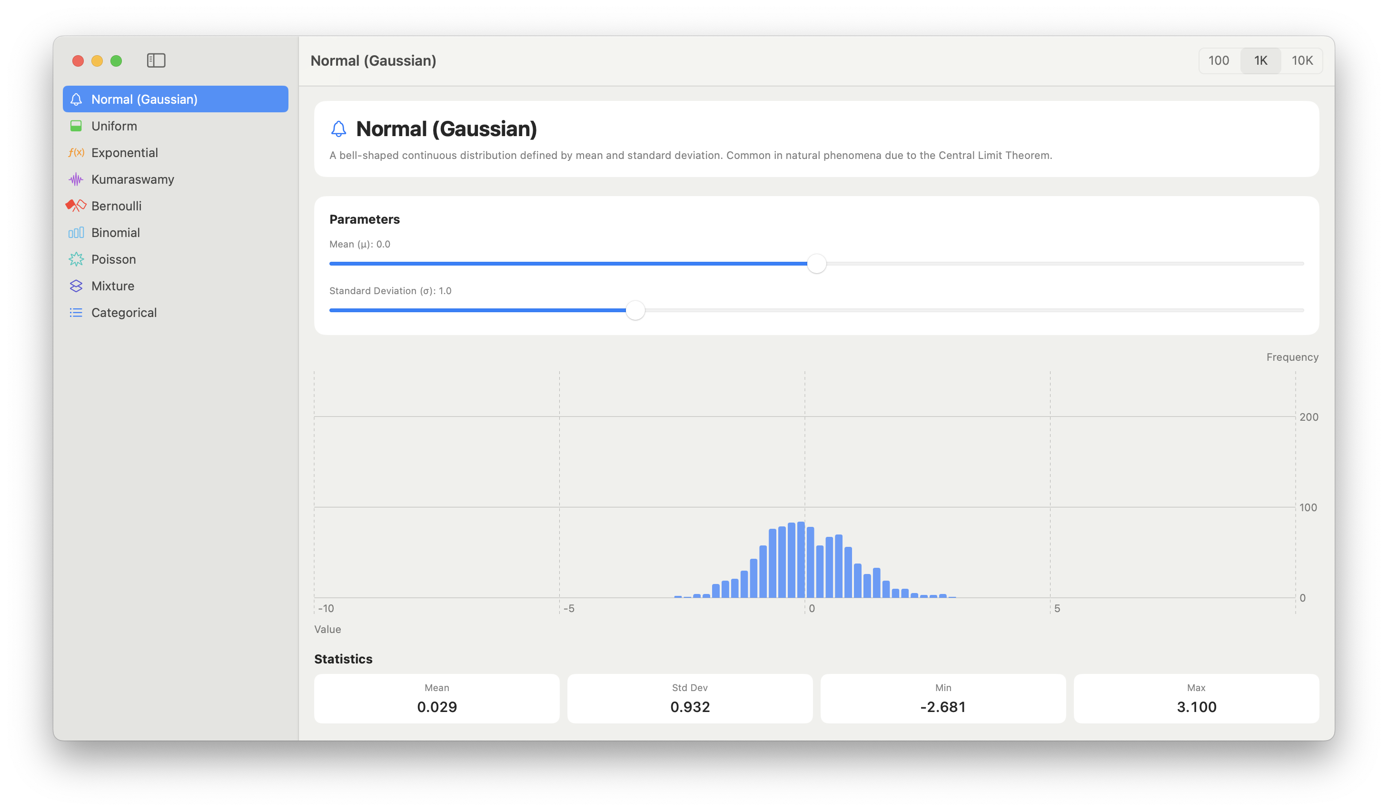Set sample size to 10K

[1302, 60]
